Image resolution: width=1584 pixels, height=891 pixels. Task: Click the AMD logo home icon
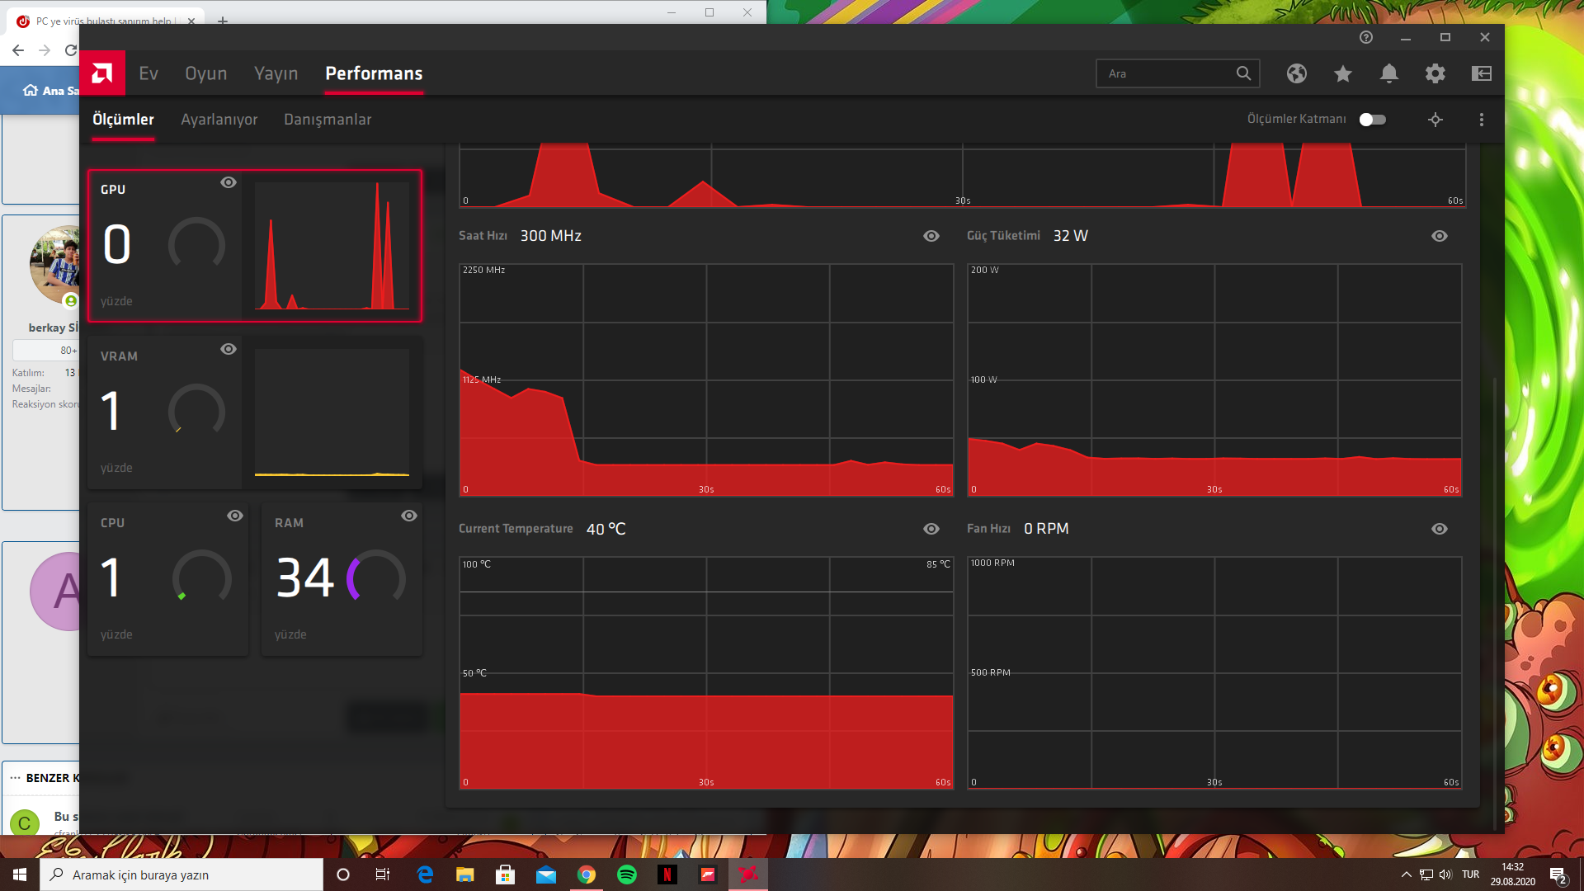click(102, 73)
